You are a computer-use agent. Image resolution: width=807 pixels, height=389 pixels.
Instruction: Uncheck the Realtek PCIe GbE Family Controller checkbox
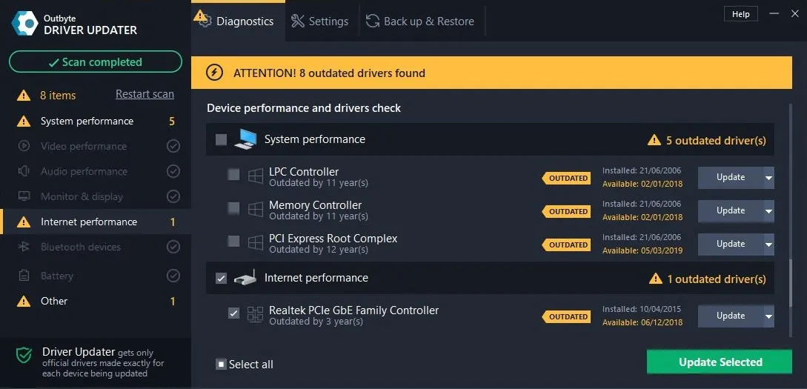click(x=233, y=313)
